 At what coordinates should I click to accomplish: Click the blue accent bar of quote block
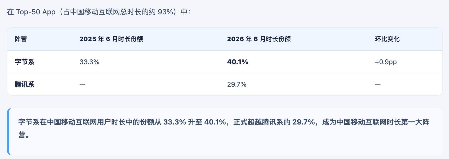point(8,132)
